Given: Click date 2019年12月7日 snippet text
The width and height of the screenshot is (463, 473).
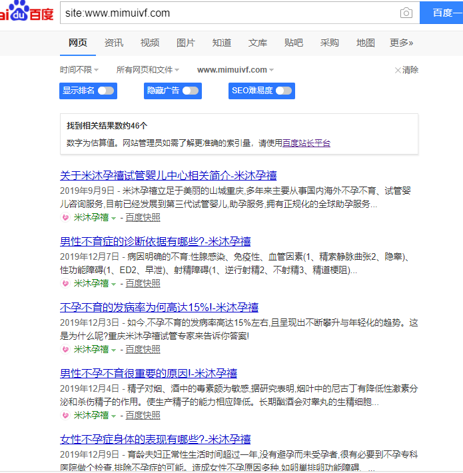Looking at the screenshot, I should pos(89,256).
